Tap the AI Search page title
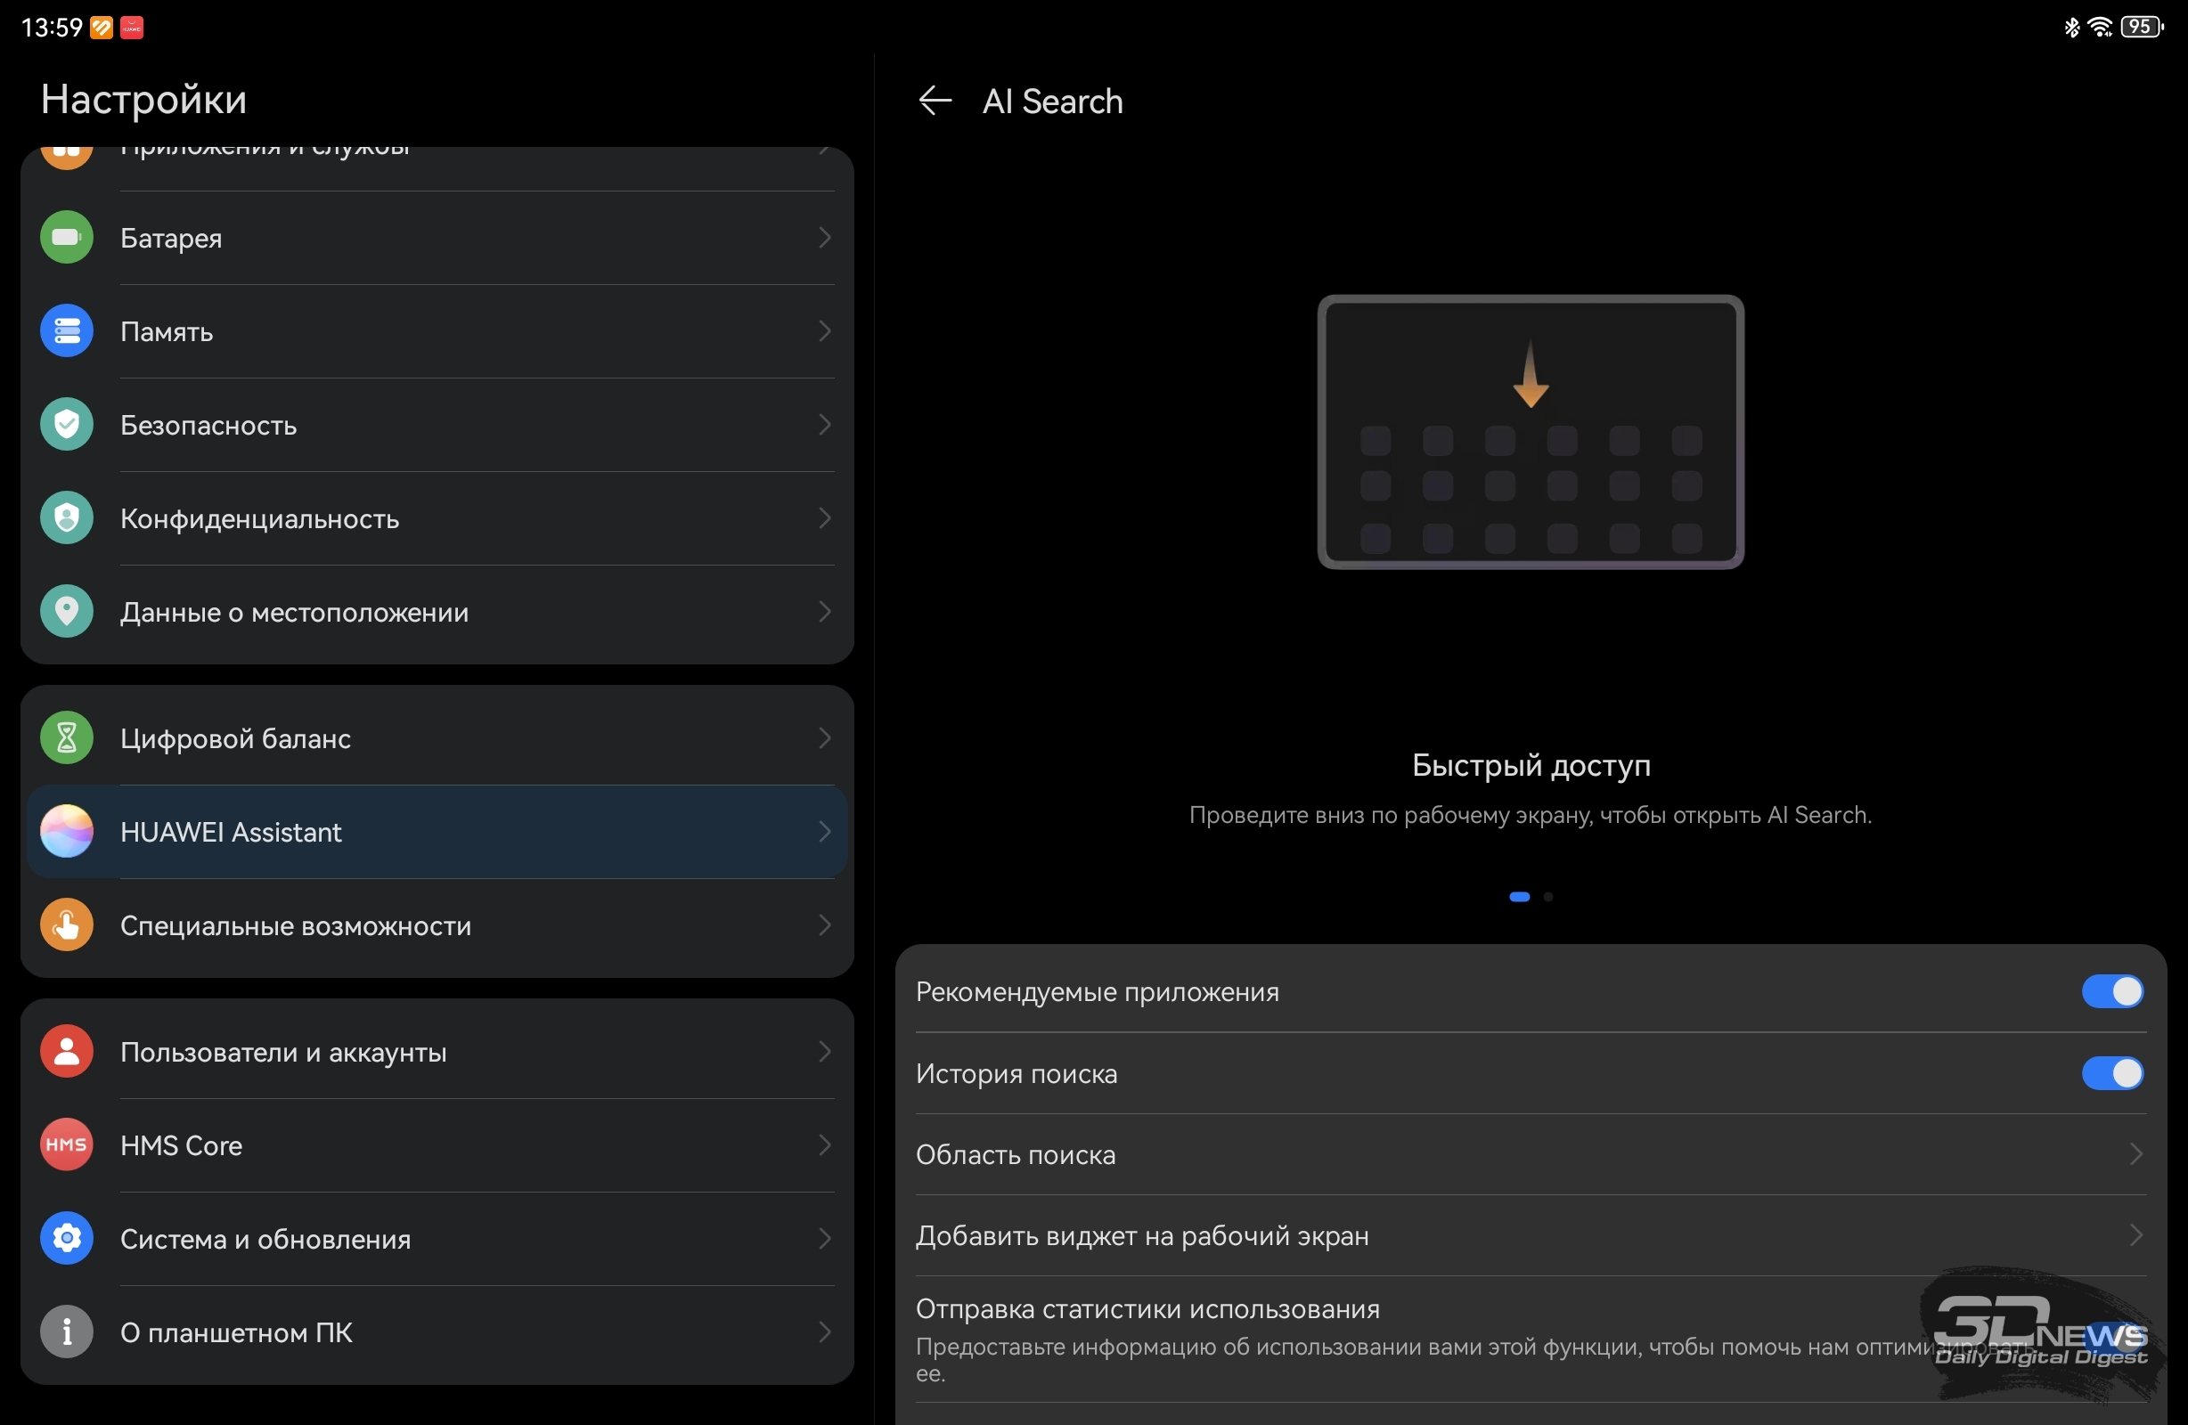Viewport: 2188px width, 1425px height. [1053, 102]
